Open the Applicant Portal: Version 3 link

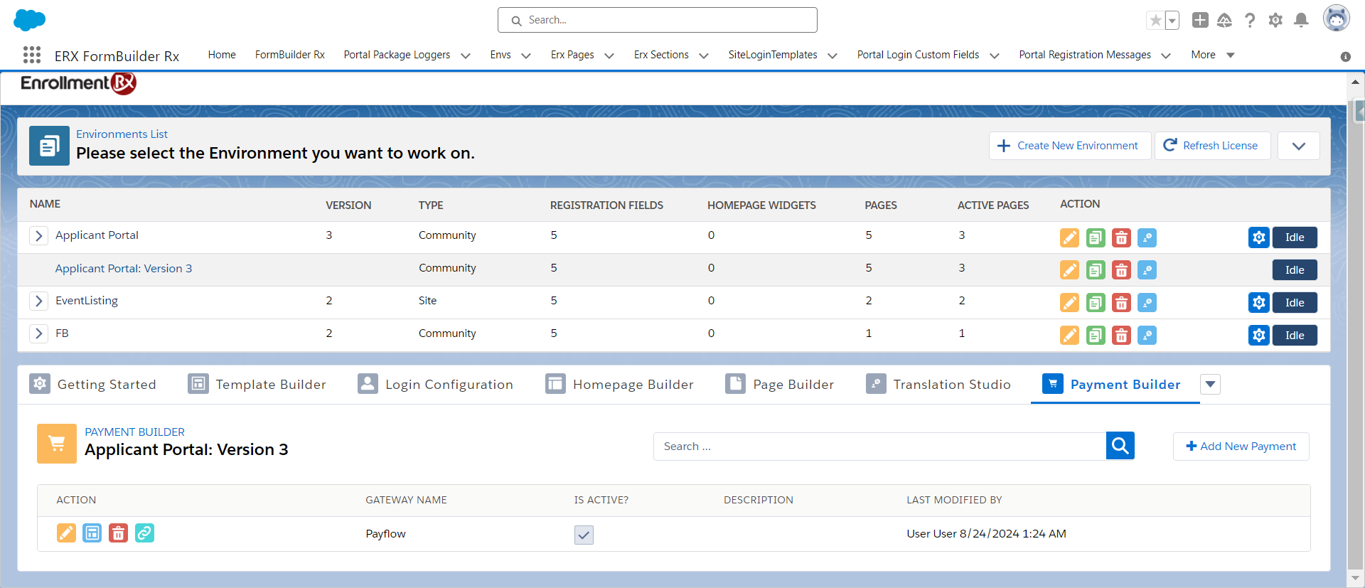point(124,269)
